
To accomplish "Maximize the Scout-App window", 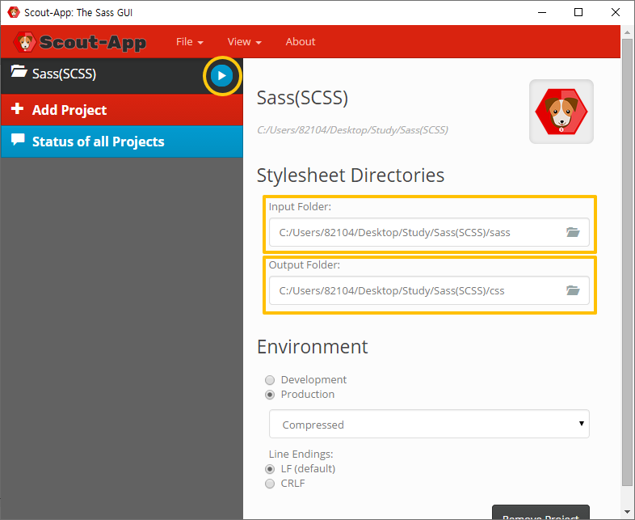I will 578,12.
